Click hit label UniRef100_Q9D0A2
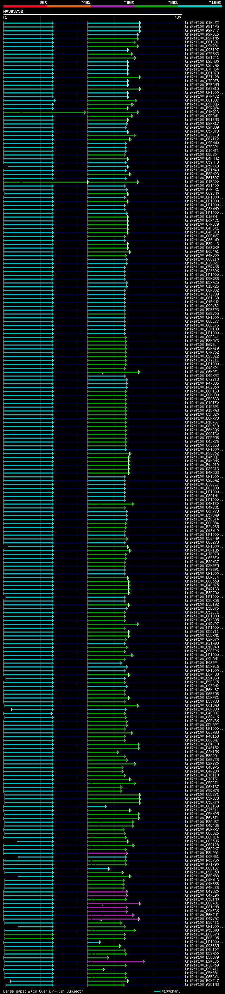The height and width of the screenshot is (994, 225). tap(202, 480)
